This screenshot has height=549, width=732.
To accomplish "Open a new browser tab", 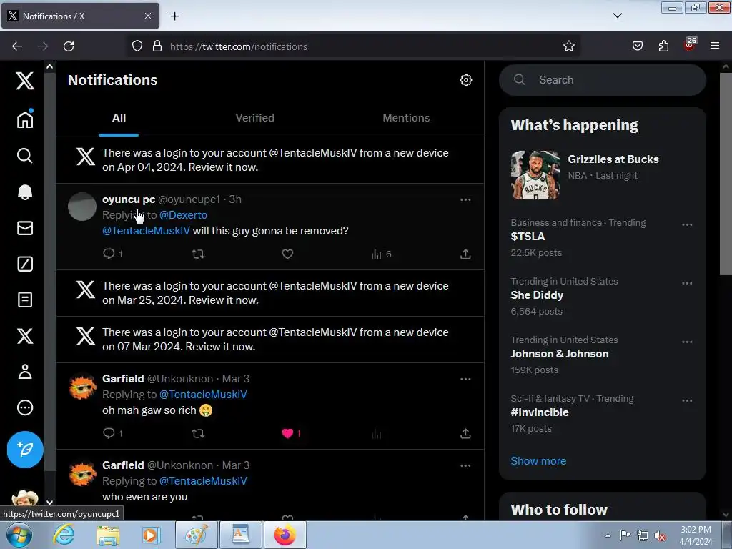I will (174, 16).
